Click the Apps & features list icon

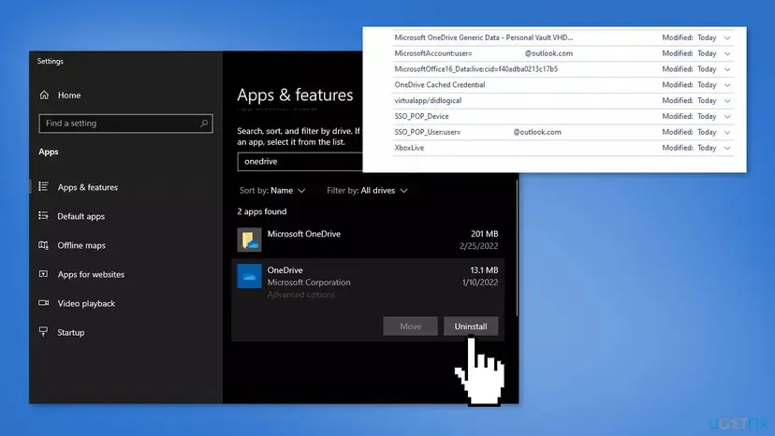(x=43, y=186)
